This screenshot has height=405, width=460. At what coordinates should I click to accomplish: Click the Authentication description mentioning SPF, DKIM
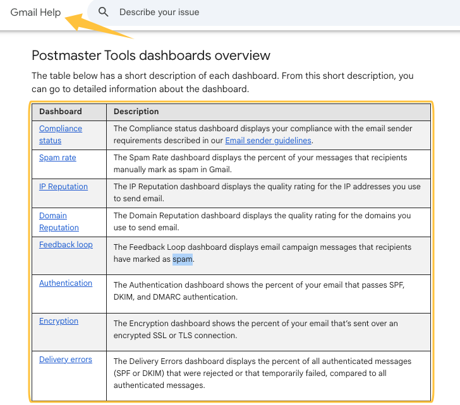(259, 291)
